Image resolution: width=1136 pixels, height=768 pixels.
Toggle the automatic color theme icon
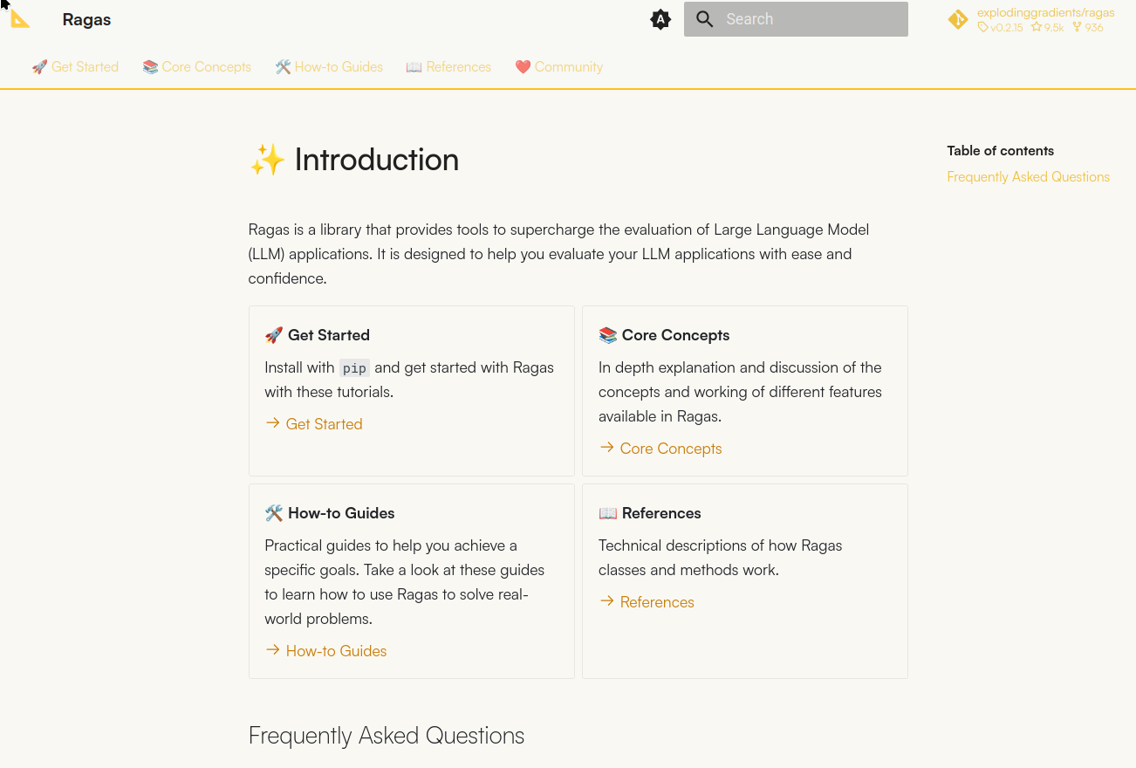tap(660, 19)
